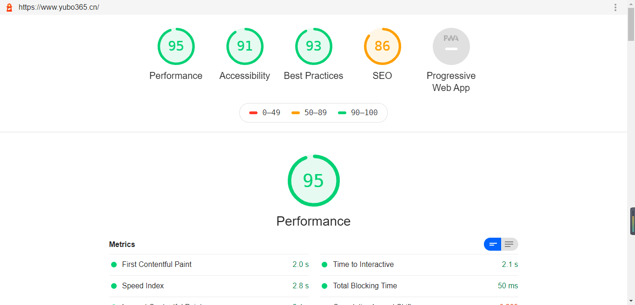Click the red 0–49 legend marker
Viewport: 635px width, 305px height.
(x=253, y=113)
